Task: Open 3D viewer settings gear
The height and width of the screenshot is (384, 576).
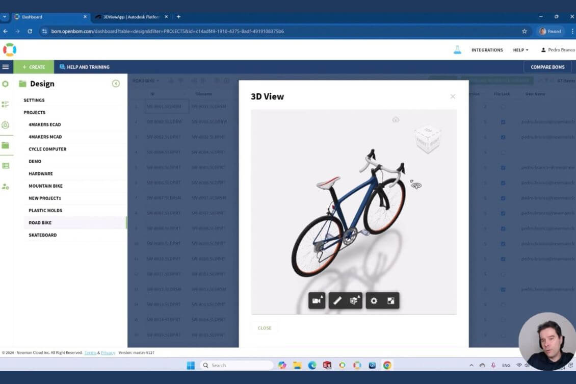Action: [374, 300]
